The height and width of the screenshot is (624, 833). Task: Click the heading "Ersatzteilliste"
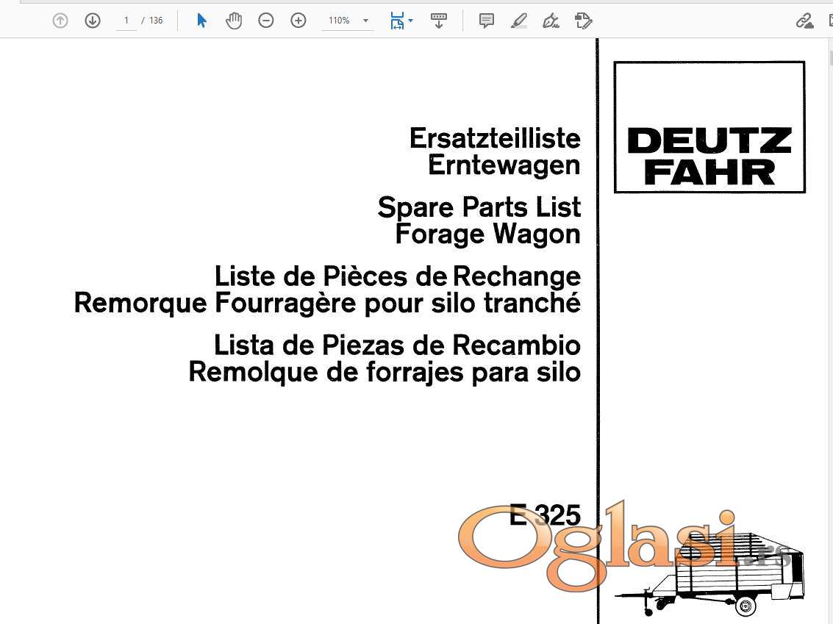click(495, 139)
